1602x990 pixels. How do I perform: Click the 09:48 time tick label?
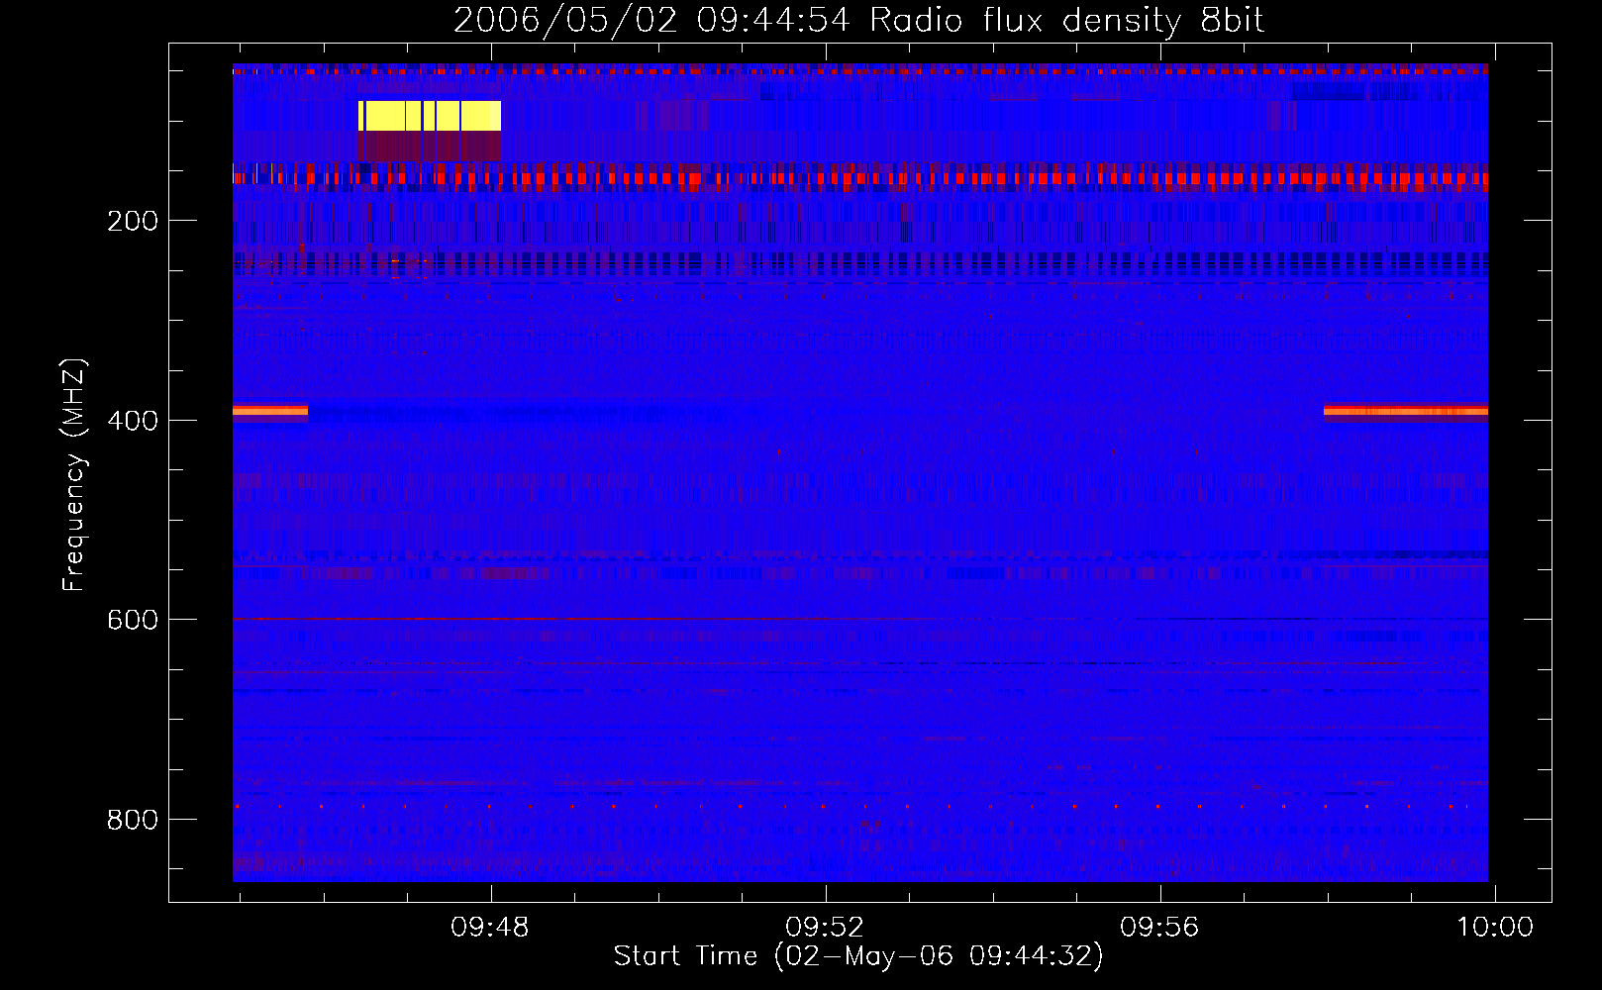(490, 928)
